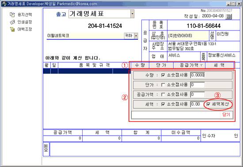Open the 귀하 honorific dropdown
This screenshot has height=167, width=243.
pyautogui.click(x=136, y=36)
